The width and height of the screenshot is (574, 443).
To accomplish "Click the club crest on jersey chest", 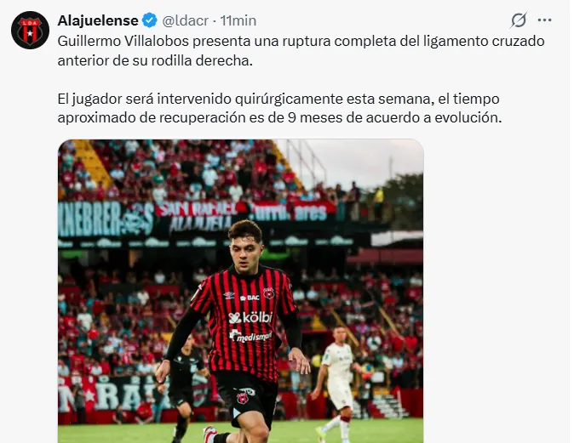I will pos(269,292).
